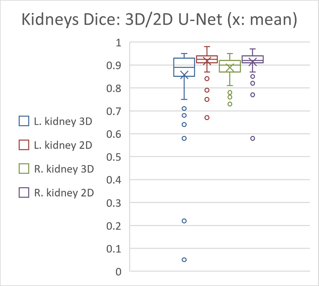Select the chart title text
Viewport: 319px width, 286px height.
[159, 19]
